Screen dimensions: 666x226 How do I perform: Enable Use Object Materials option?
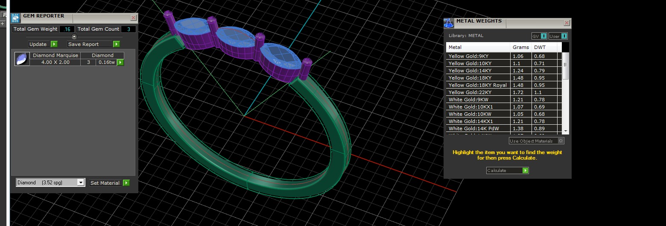pos(537,141)
